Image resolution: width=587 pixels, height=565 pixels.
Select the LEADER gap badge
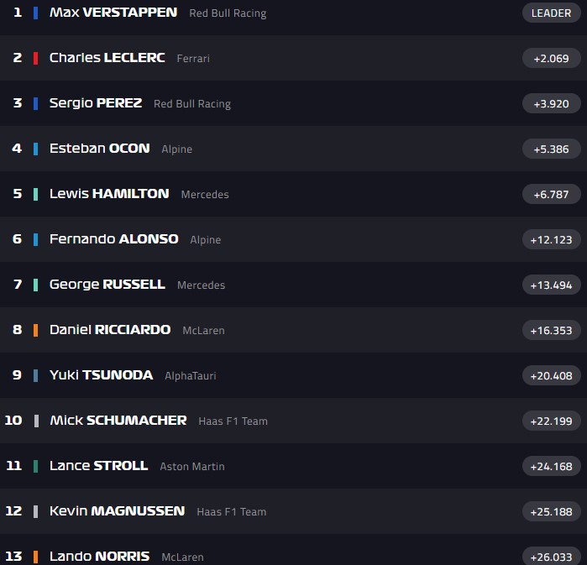coord(551,13)
